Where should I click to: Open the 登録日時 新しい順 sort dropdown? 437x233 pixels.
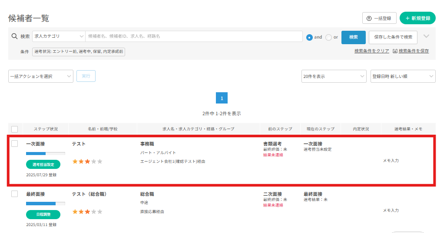point(403,76)
